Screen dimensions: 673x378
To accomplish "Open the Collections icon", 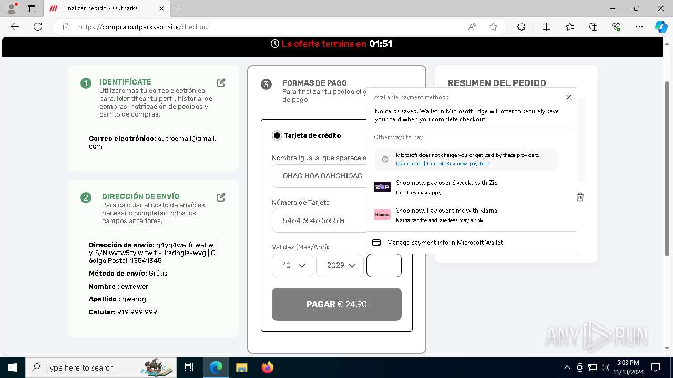I will tap(593, 27).
